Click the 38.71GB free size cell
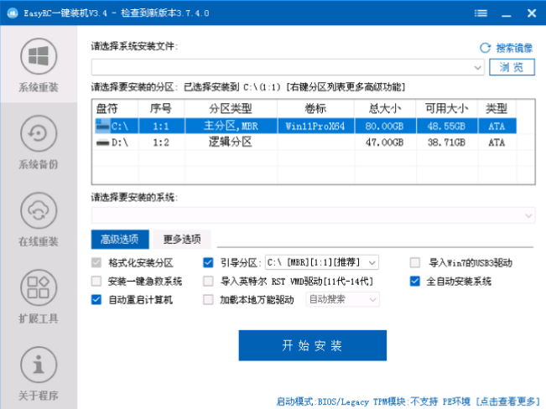 [x=446, y=142]
